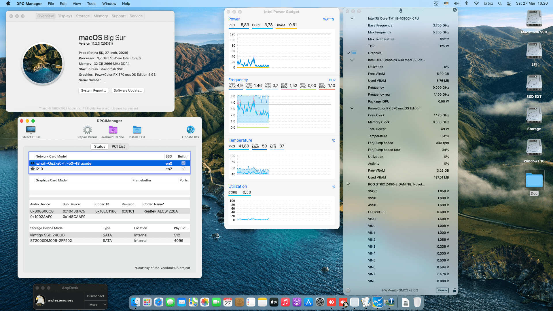Screen dimensions: 553x311
Task: Open Safari from the Dock
Action: pos(159,302)
